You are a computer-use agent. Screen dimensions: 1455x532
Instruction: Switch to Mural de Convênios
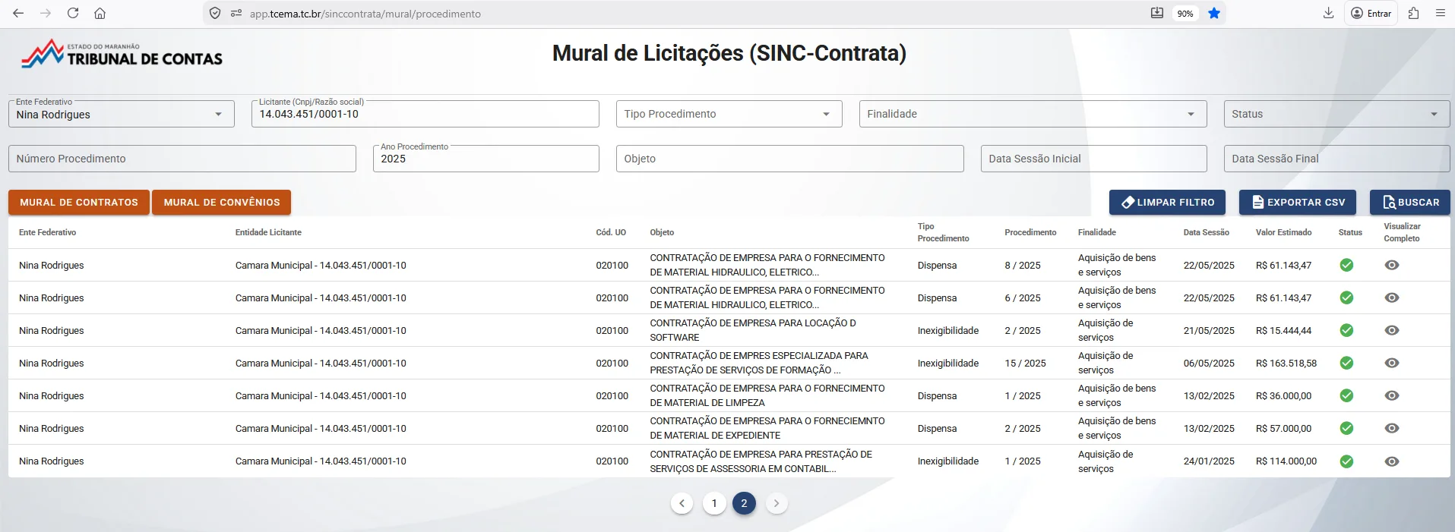[x=222, y=203]
